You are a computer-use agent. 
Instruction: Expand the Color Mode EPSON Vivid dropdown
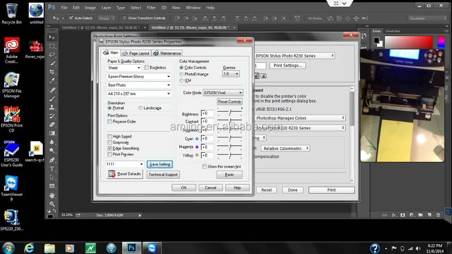click(x=223, y=93)
